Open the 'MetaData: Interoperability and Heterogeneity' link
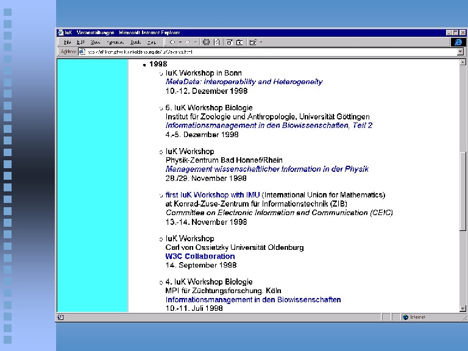The image size is (468, 351). 244,82
